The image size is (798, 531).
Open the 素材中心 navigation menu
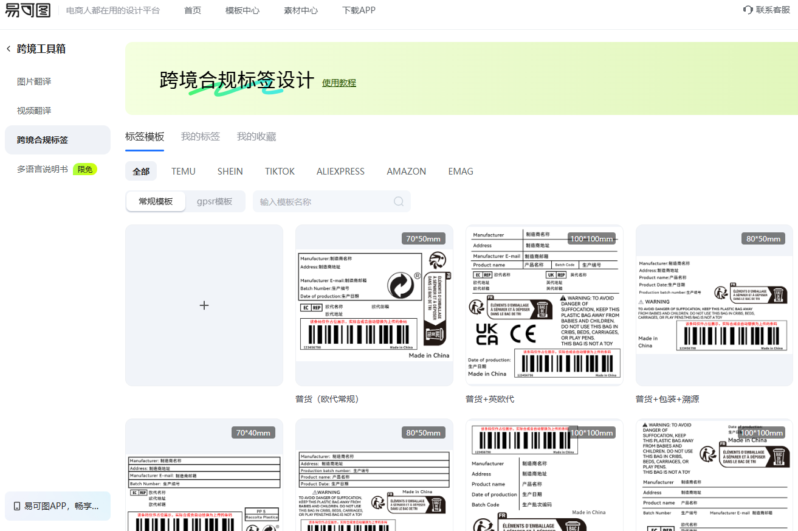[300, 10]
